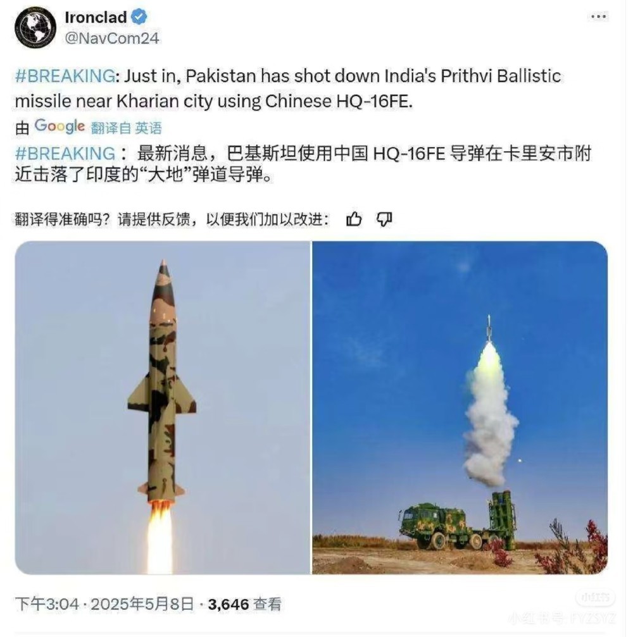Viewport: 633px width, 637px height.
Task: Click the Google translate logo
Action: (60, 127)
